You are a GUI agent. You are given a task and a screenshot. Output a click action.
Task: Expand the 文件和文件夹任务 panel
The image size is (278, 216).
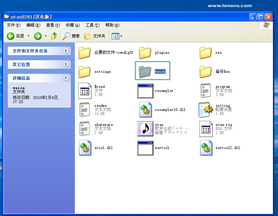(x=66, y=51)
